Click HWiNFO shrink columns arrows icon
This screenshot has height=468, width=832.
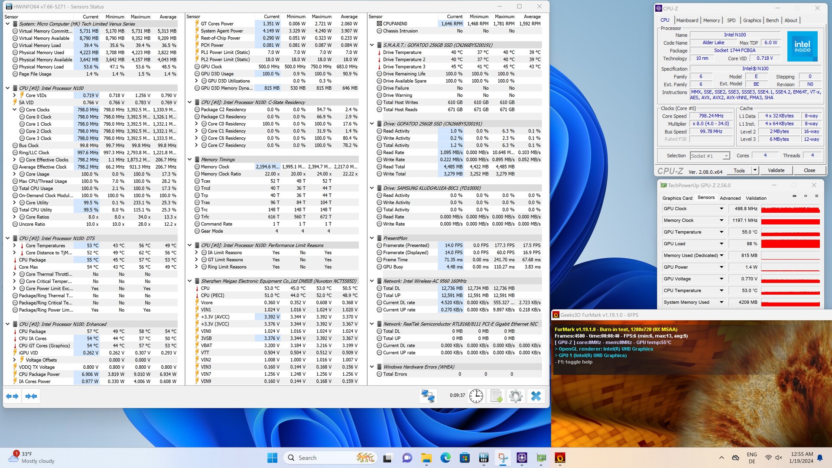coord(31,396)
